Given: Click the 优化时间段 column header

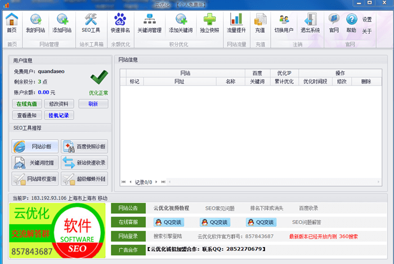Looking at the screenshot, I should (x=315, y=82).
